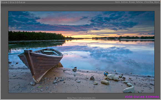Click the distant shoreline houses on the right
The image size is (161, 100).
coord(123,38)
